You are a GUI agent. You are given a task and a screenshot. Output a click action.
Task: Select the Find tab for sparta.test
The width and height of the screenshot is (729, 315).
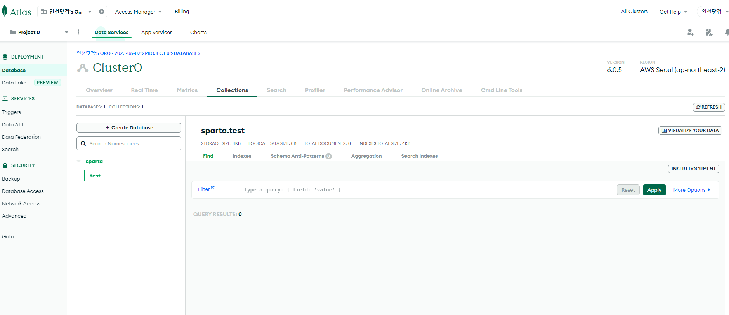[208, 156]
